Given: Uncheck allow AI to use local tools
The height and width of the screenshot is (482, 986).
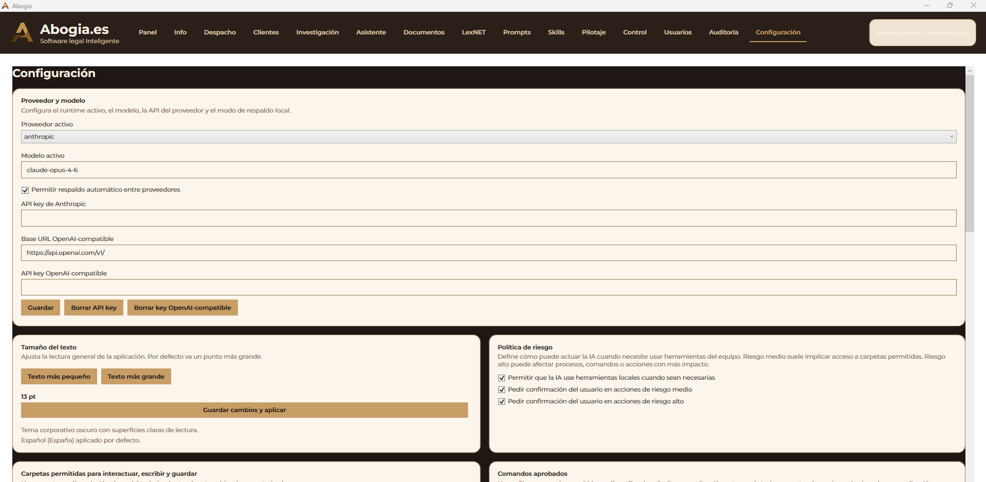Looking at the screenshot, I should [x=502, y=378].
